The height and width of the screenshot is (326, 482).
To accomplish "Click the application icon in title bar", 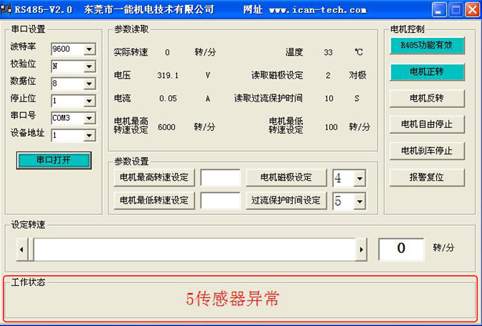I will pos(6,9).
